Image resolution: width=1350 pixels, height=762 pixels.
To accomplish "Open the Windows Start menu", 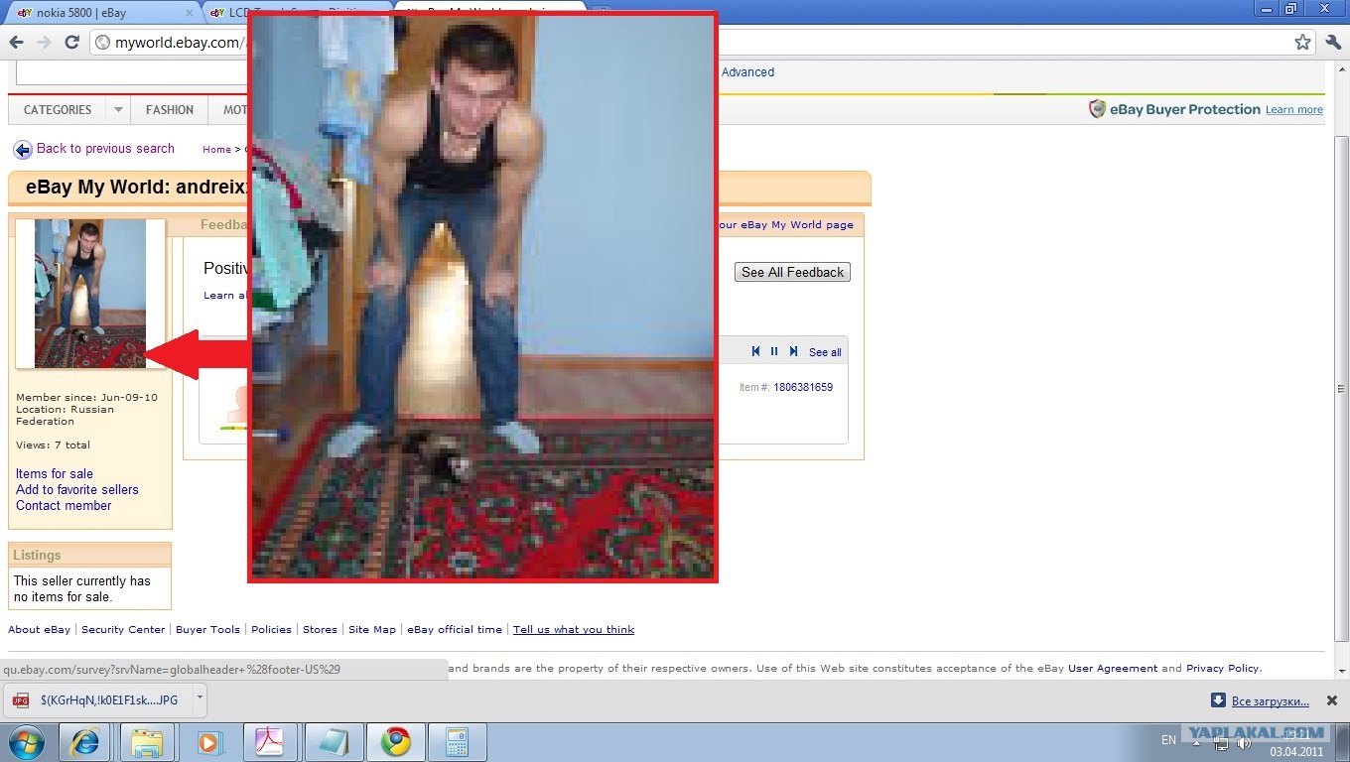I will point(26,741).
